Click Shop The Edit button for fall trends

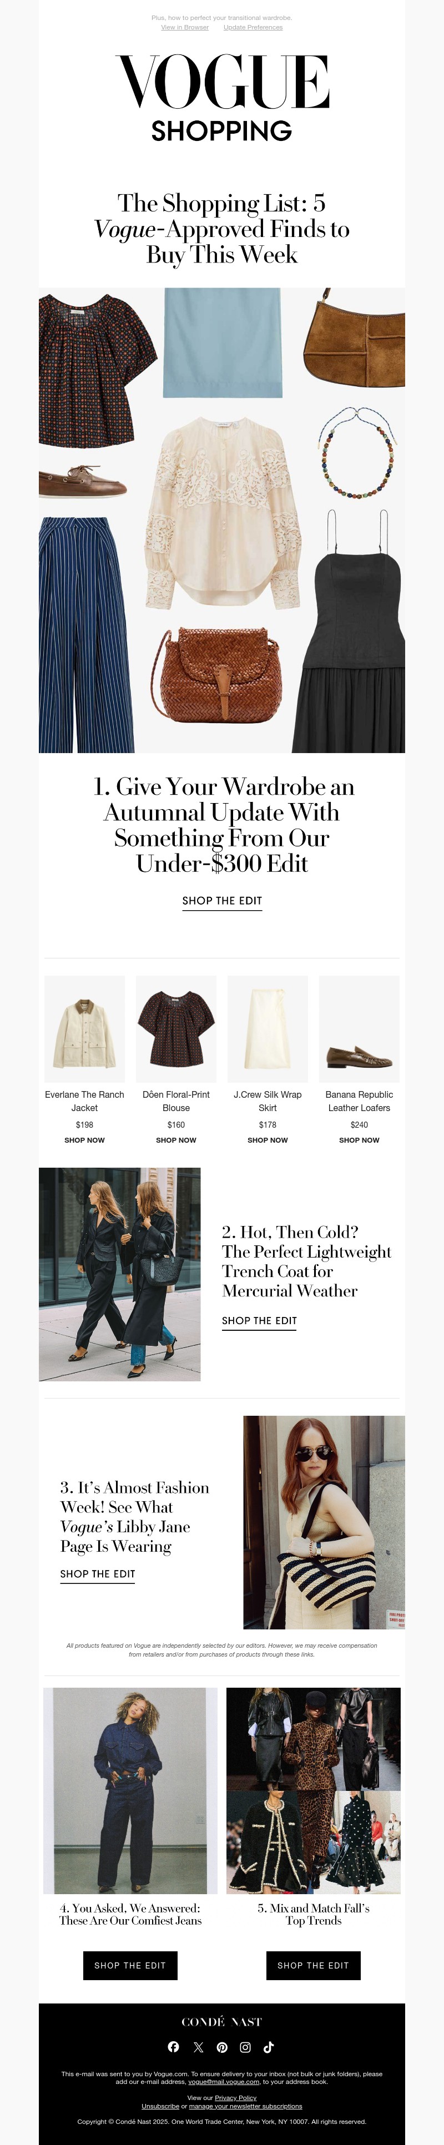click(313, 1965)
